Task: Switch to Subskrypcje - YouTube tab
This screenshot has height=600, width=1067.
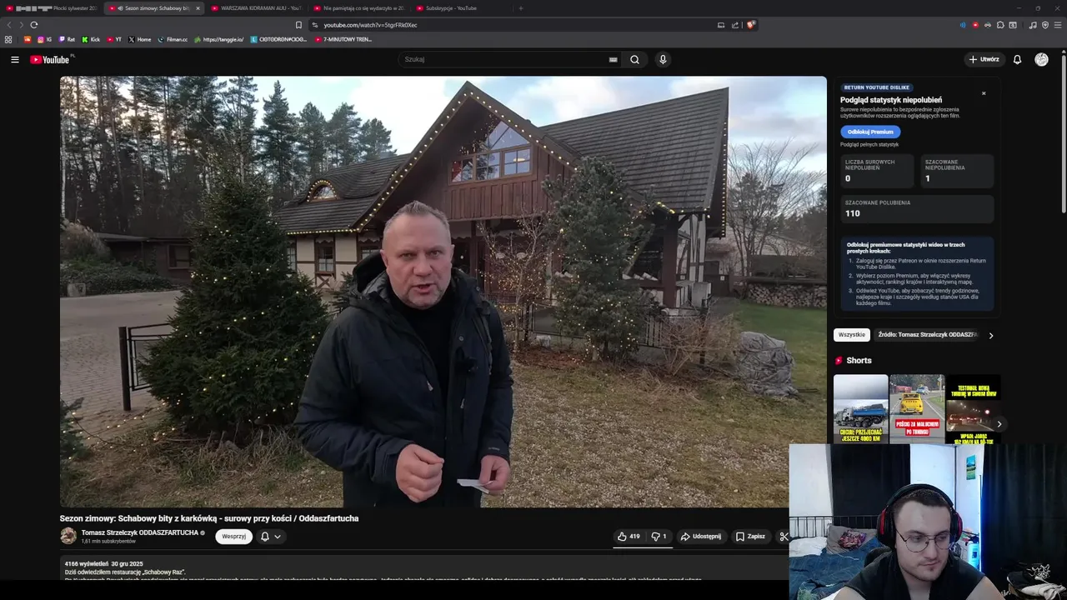Action: click(x=461, y=8)
